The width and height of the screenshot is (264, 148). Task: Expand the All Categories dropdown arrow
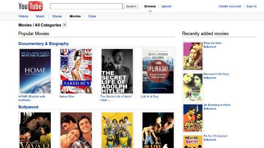65,25
